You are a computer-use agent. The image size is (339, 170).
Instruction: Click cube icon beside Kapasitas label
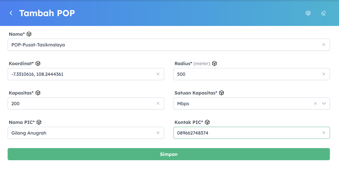click(38, 93)
